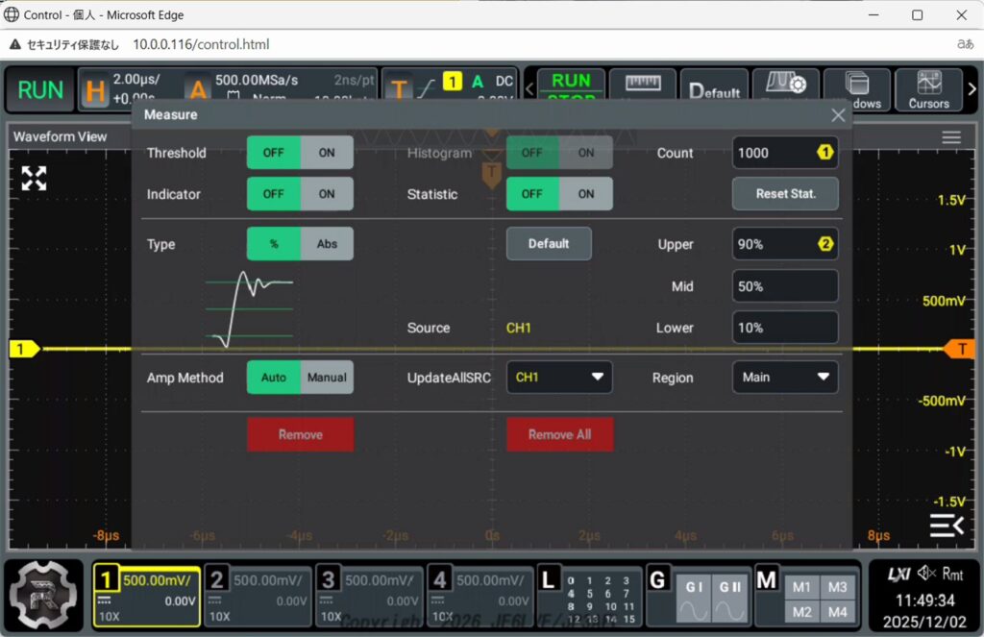Click the Remove All button
The image size is (984, 637).
coord(559,434)
